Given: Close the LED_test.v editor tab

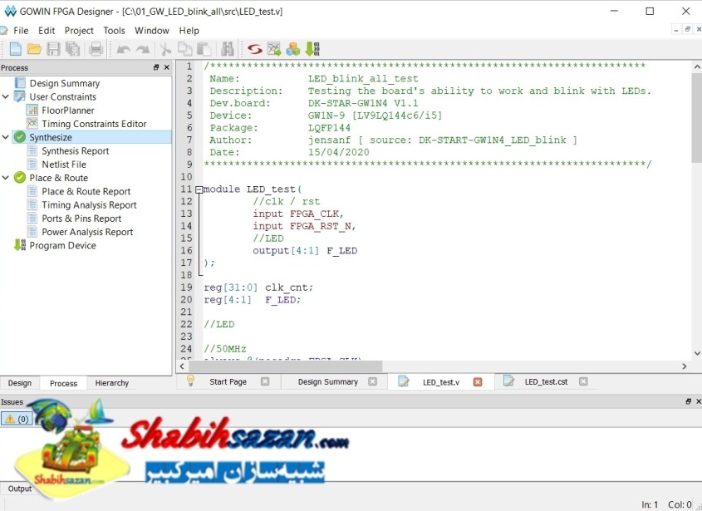Looking at the screenshot, I should click(478, 382).
